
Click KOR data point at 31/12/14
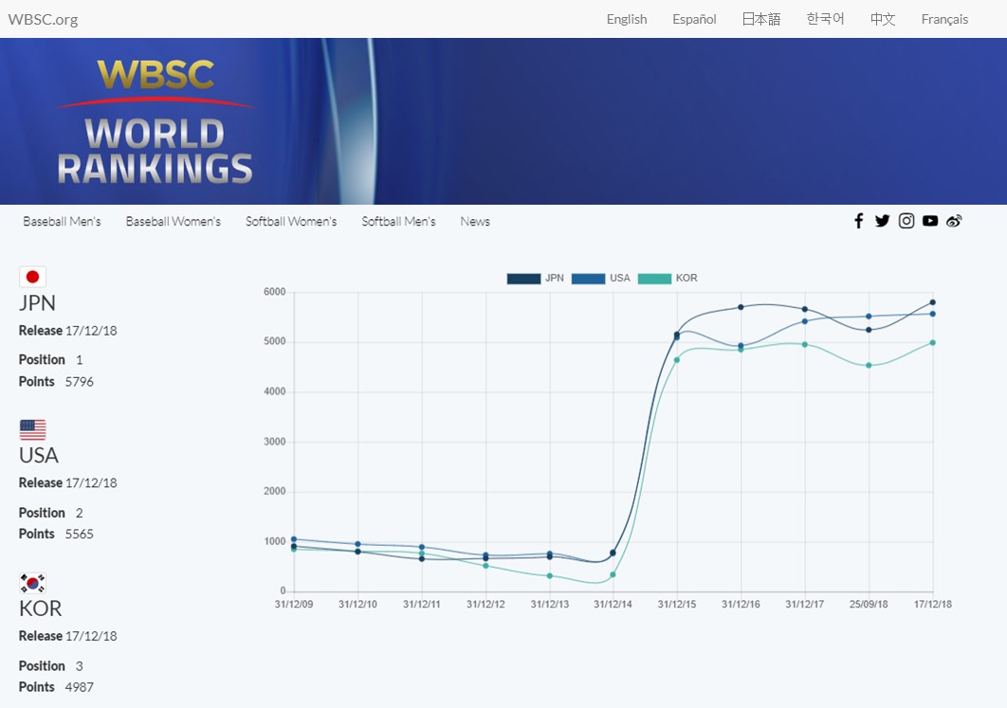pyautogui.click(x=613, y=574)
